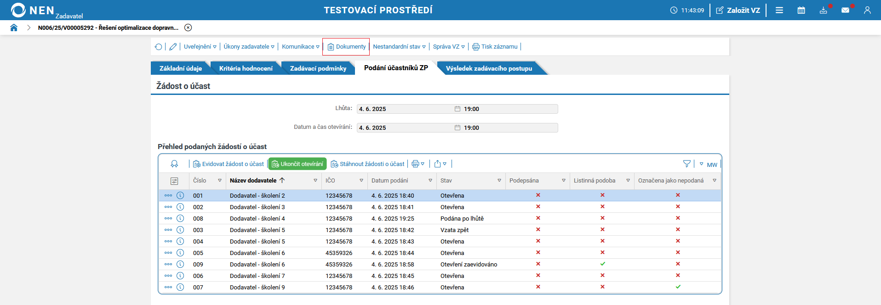The image size is (881, 305).
Task: Select Podání účastníků ZP tab
Action: (x=396, y=68)
